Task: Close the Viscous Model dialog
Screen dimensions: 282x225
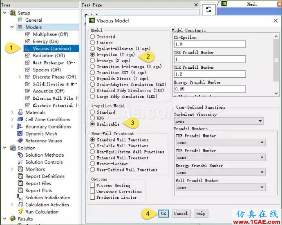Action: [275, 21]
